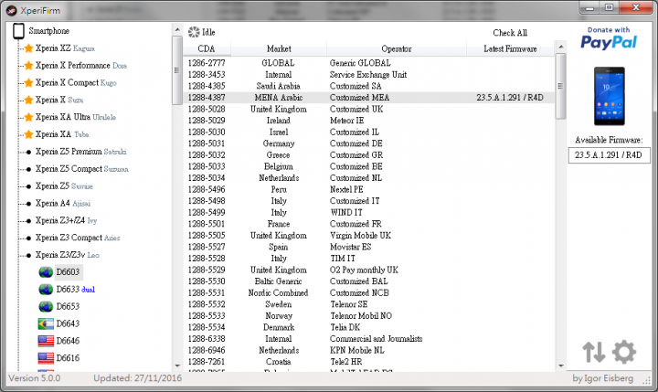Click the globe icon next to D6633 dual
This screenshot has width=658, height=392.
[46, 289]
